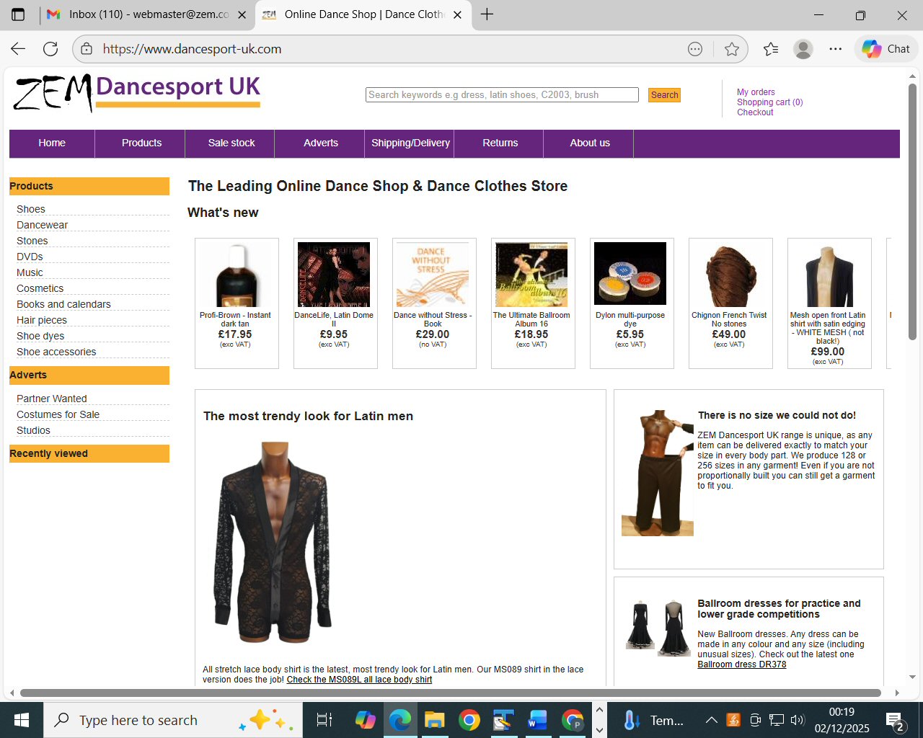Image resolution: width=923 pixels, height=738 pixels.
Task: Click the favorites star in the address bar
Action: point(732,49)
